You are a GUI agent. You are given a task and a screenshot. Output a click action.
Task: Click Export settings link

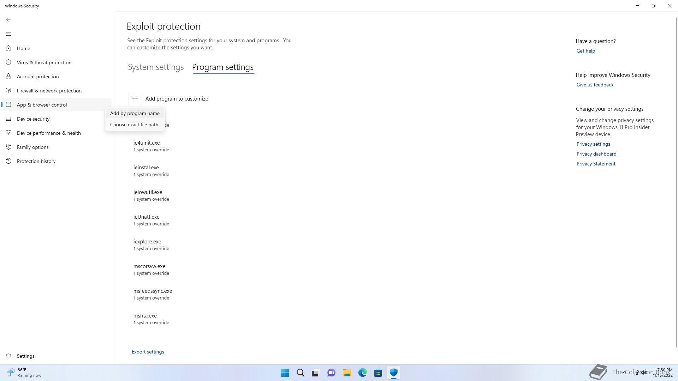click(x=148, y=352)
